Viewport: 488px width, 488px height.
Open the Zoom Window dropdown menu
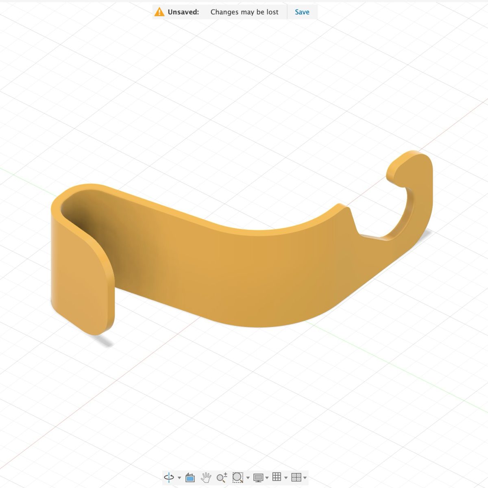point(248,477)
